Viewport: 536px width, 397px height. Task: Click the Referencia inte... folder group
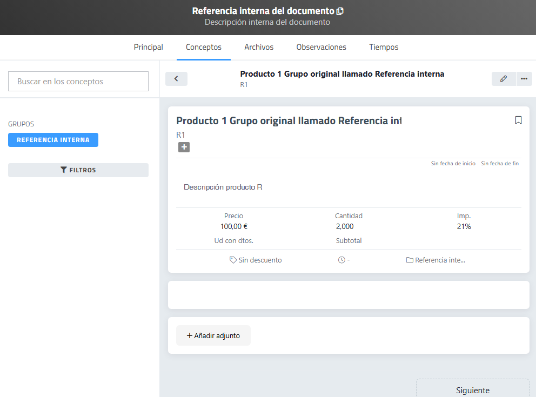pos(435,260)
